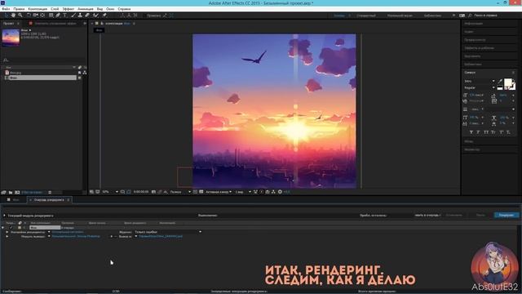Open the Правка menu
The height and width of the screenshot is (294, 522).
(x=19, y=9)
